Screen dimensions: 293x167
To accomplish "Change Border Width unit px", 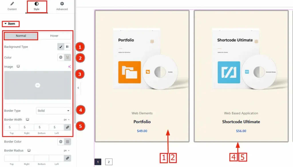I will click(66, 119).
